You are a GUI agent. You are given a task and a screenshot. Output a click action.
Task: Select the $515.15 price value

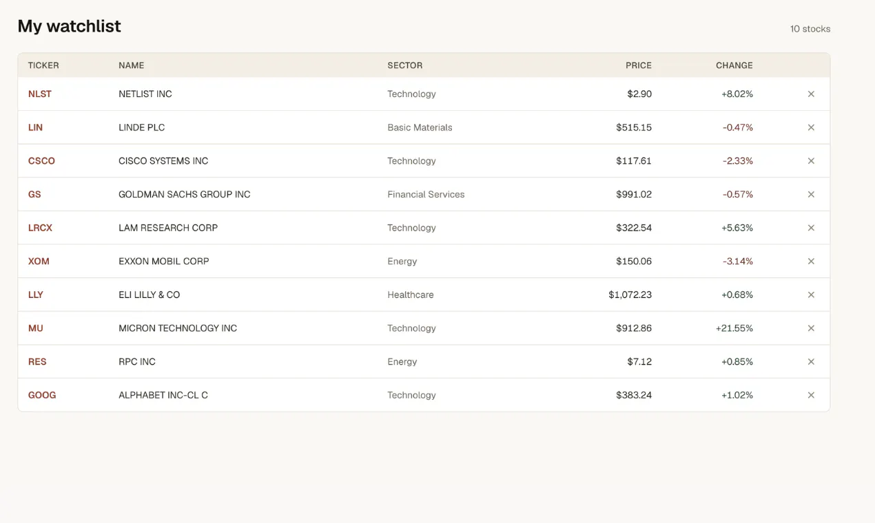pyautogui.click(x=634, y=127)
